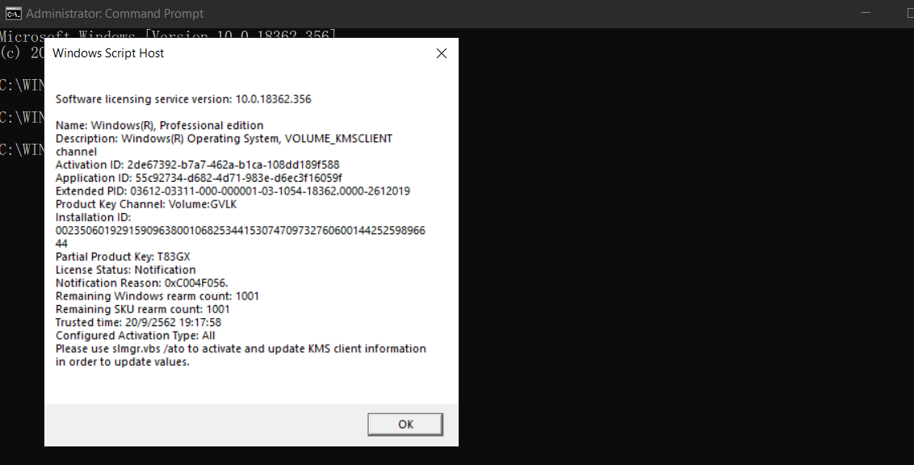Click the slmgr.vbs /ato instruction text

241,355
